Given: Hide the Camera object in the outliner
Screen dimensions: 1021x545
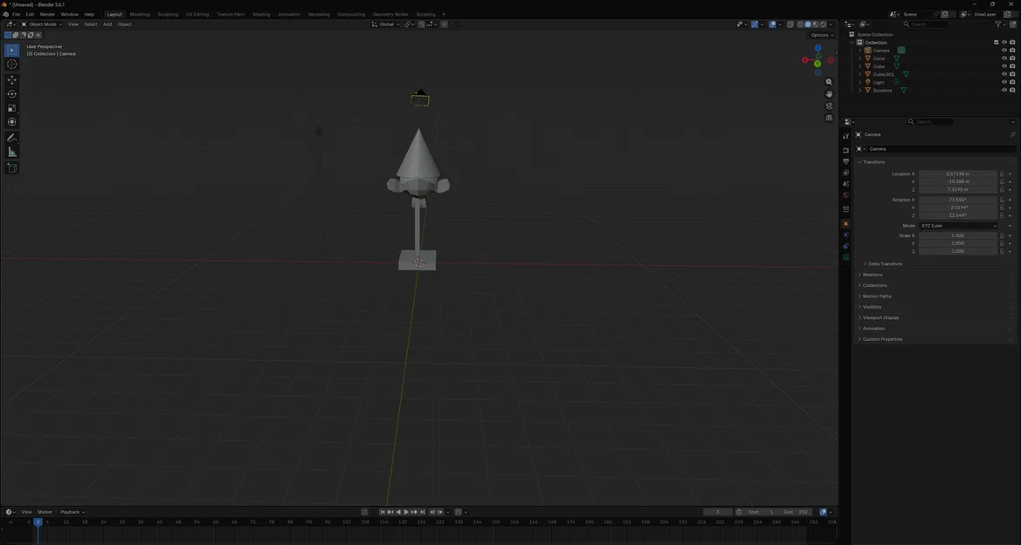Looking at the screenshot, I should (1004, 50).
